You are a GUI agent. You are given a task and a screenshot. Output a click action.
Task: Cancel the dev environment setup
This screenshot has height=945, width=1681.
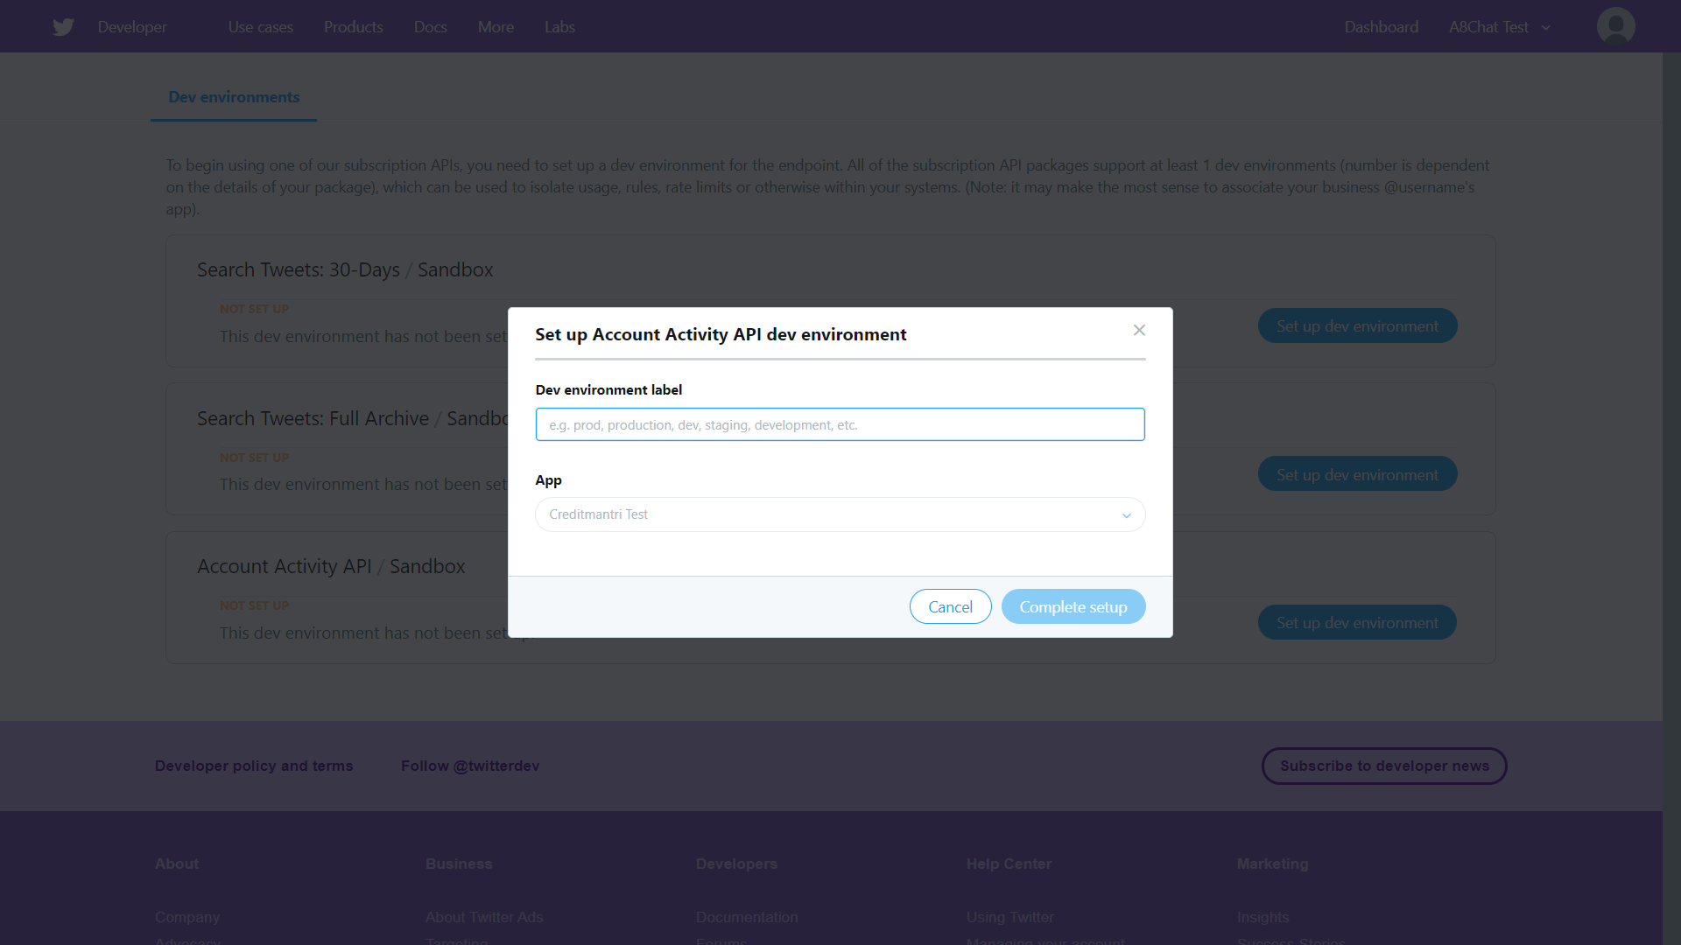(x=950, y=606)
